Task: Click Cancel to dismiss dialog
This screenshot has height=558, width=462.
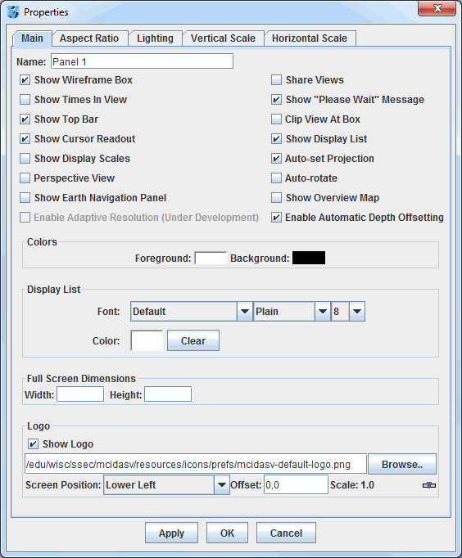Action: pos(286,533)
